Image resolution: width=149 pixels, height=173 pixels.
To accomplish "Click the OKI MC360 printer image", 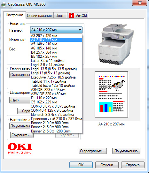I will click(116, 44).
